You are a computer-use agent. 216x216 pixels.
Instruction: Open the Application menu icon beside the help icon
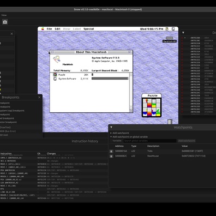click(x=173, y=29)
